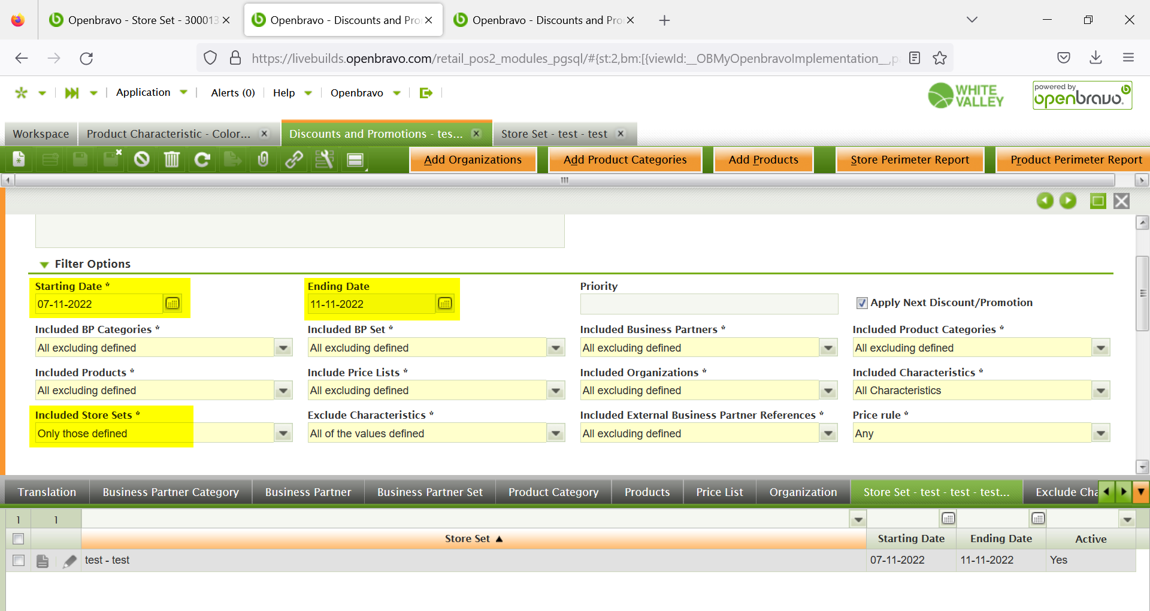Expand the Included Store Sets dropdown
Screen dimensions: 1150x611
(x=283, y=433)
